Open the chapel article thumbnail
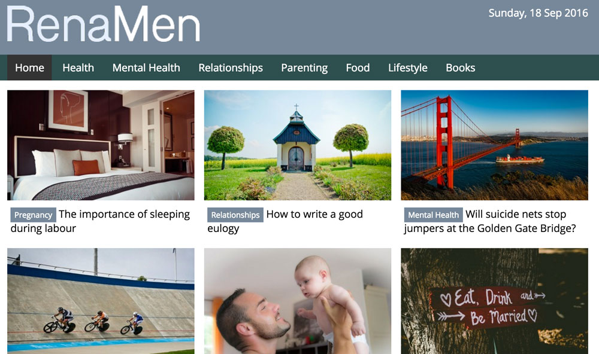The width and height of the screenshot is (599, 354). click(298, 145)
